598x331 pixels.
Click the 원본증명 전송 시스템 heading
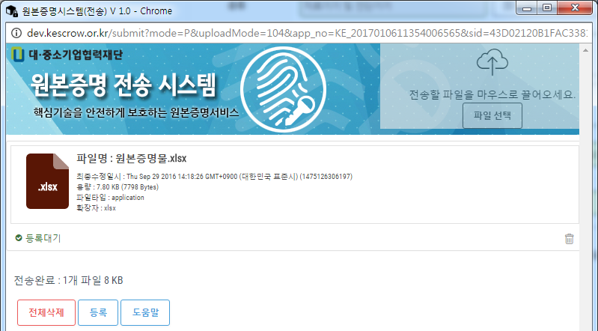[x=123, y=85]
